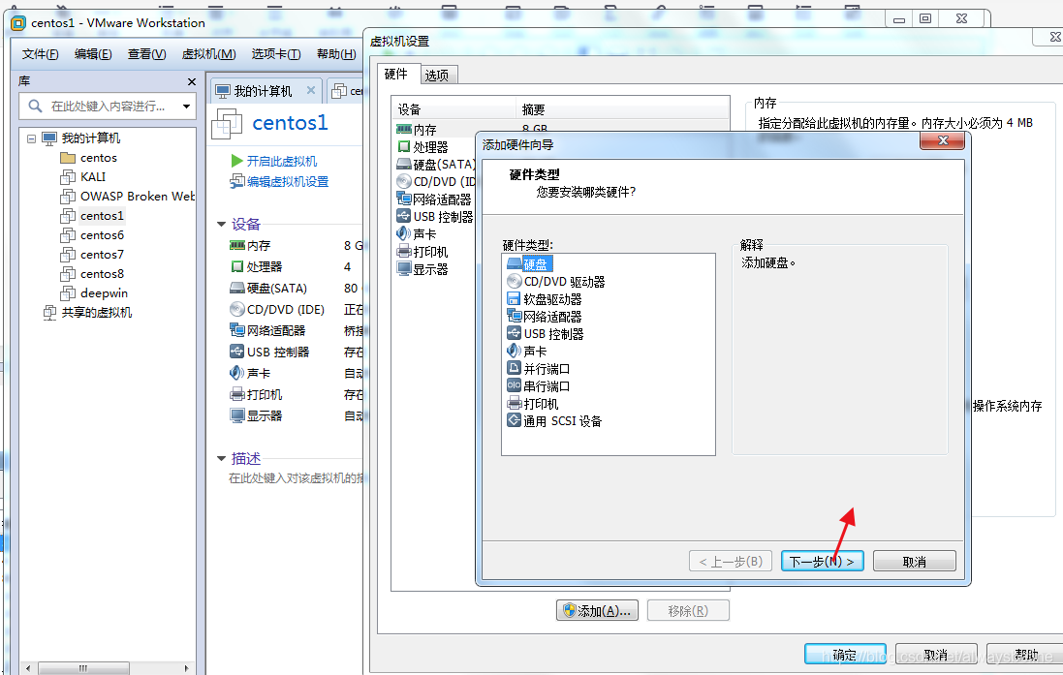Click library horizontal scrollbar thumb

[83, 668]
